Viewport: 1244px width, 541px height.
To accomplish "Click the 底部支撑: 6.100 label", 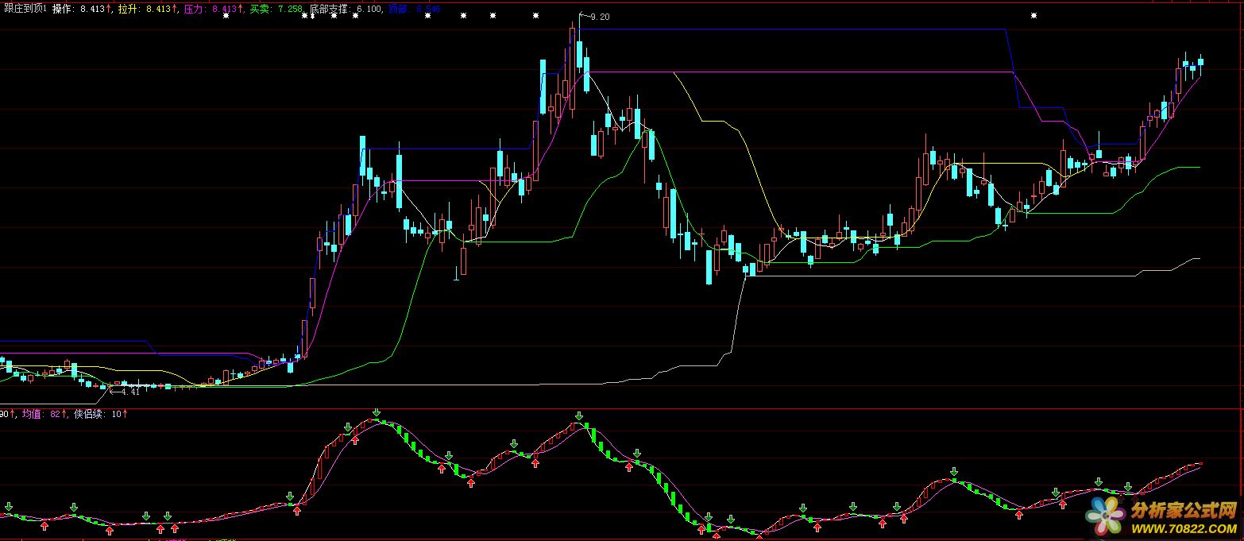I will (347, 9).
